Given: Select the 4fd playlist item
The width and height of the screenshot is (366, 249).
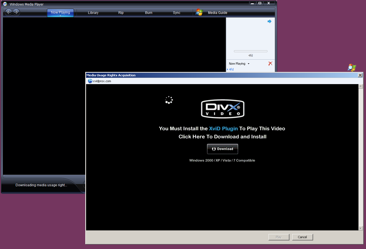Looking at the screenshot, I should coord(231,69).
